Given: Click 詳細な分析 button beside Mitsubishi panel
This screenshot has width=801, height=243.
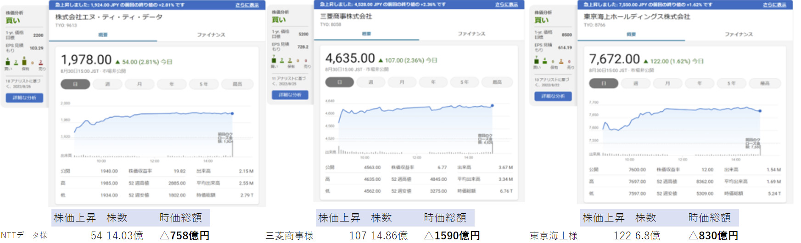Looking at the screenshot, I should click(290, 95).
